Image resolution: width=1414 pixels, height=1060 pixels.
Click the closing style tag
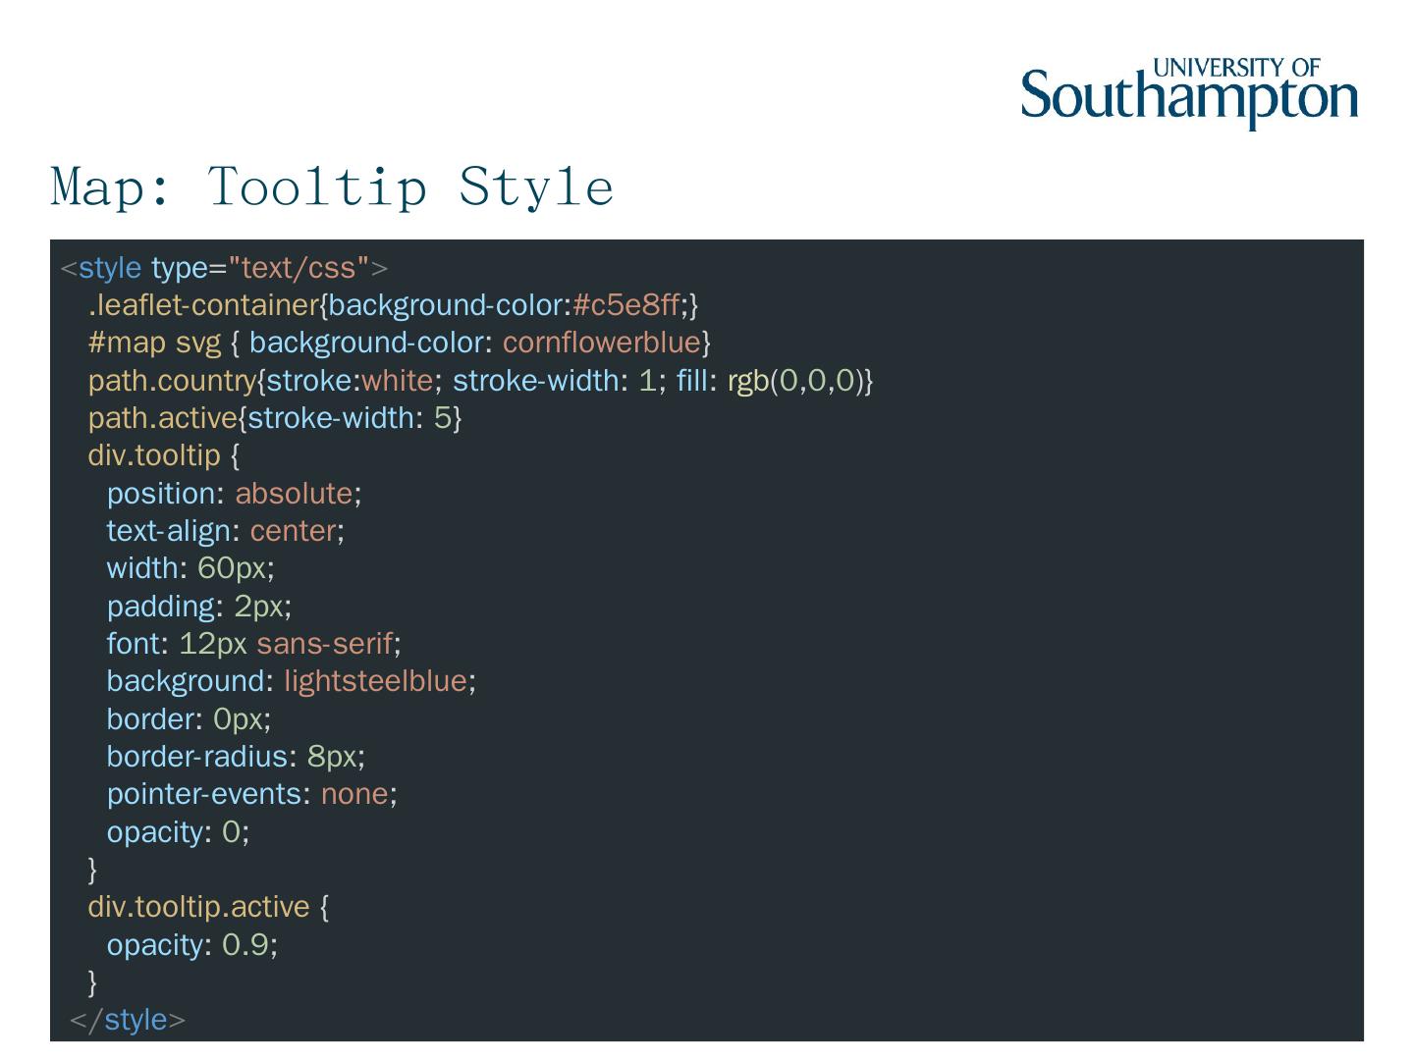pos(128,1020)
